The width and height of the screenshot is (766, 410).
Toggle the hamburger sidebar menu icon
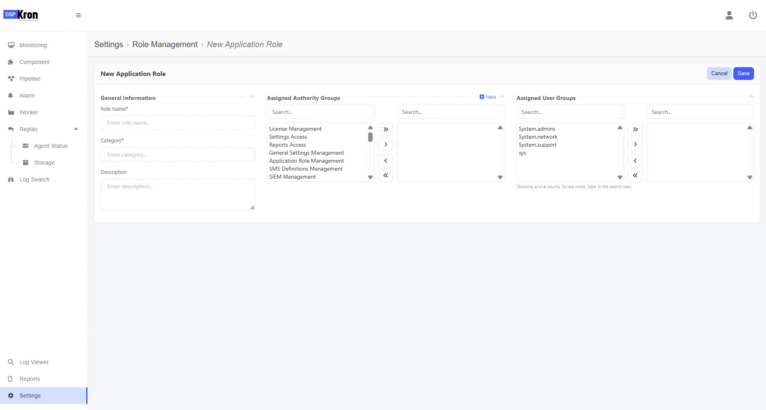coord(78,15)
